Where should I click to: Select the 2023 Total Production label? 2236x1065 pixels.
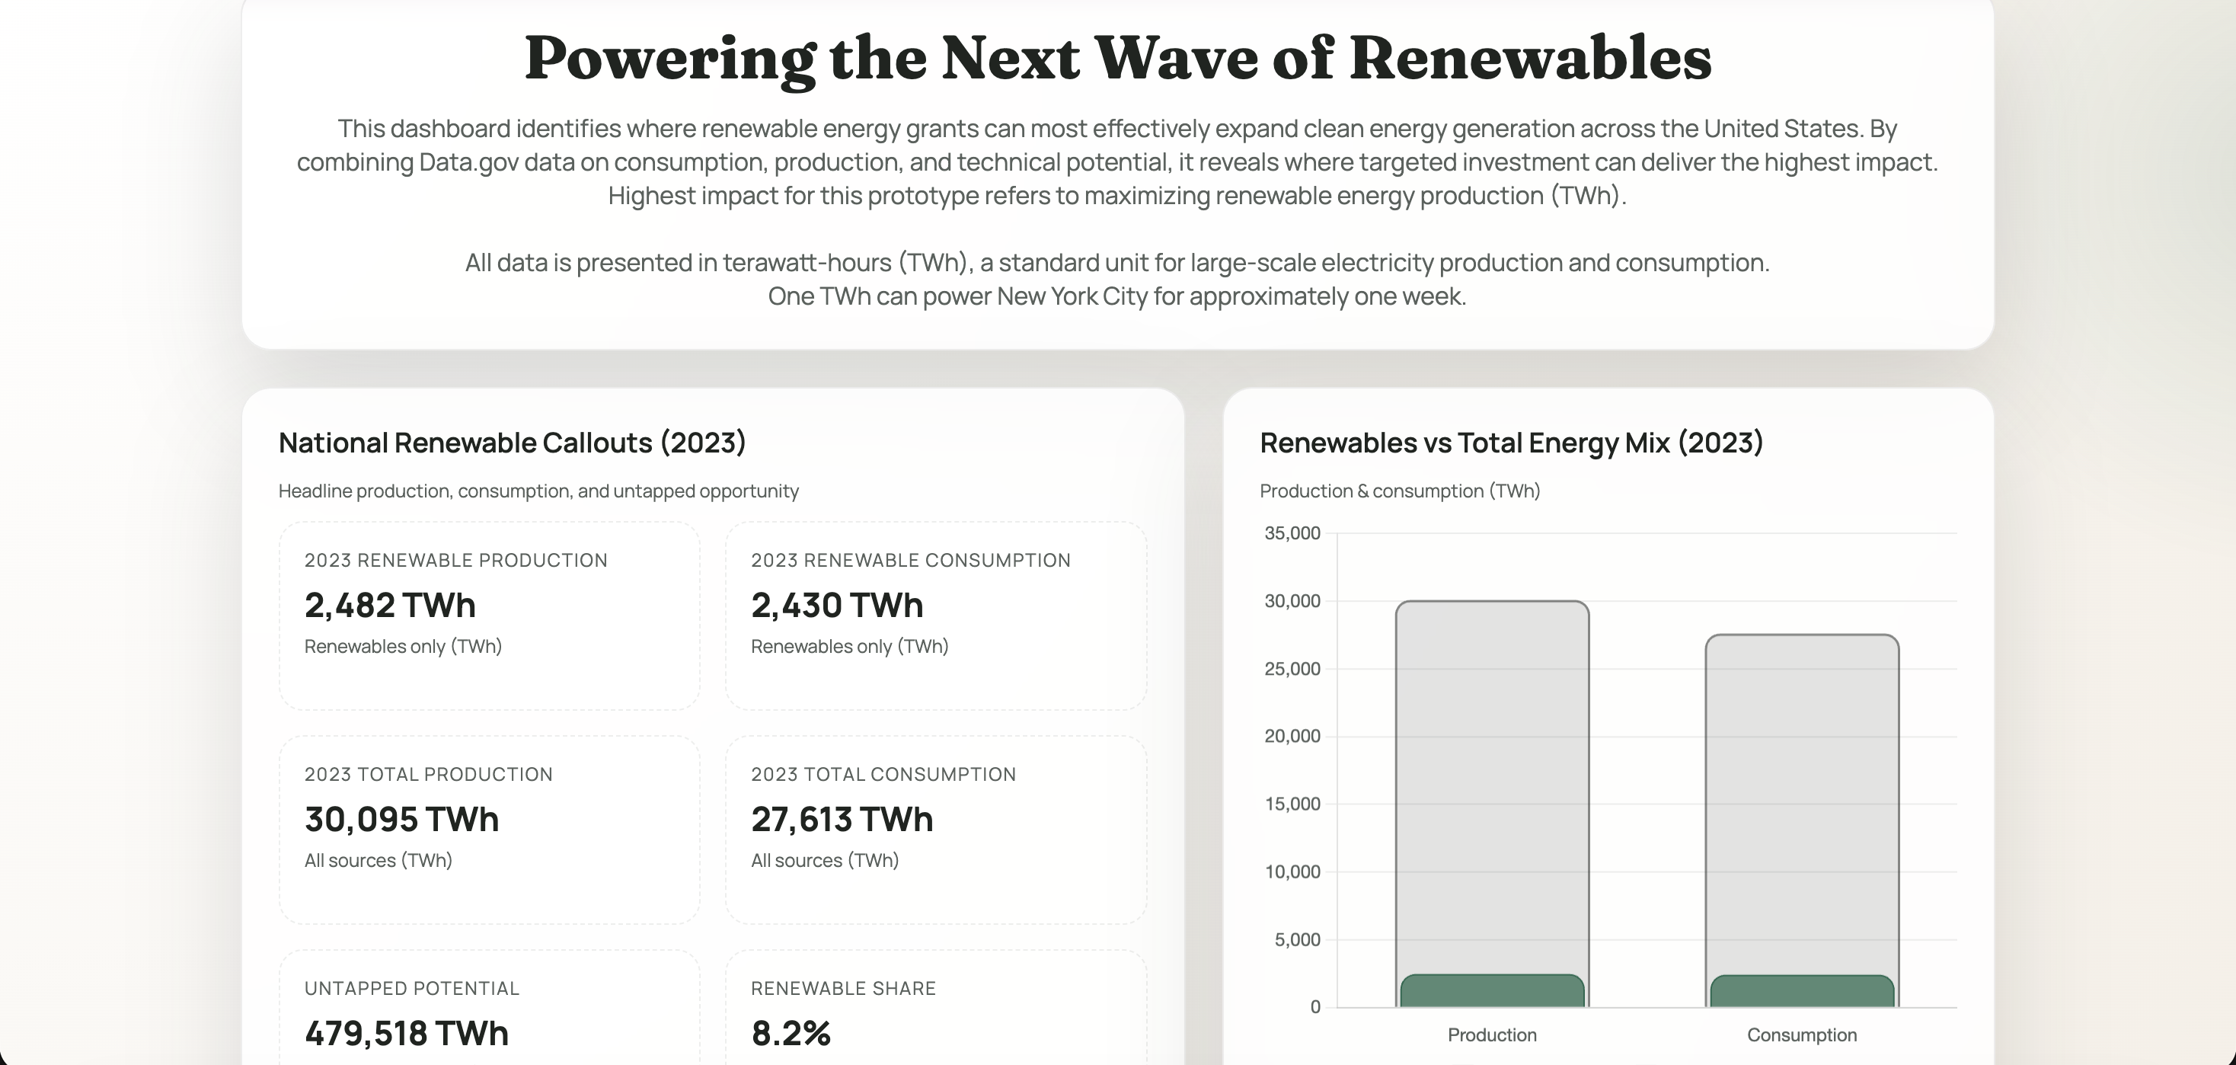pos(429,774)
